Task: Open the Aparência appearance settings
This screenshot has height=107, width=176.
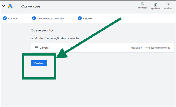Action: [155, 6]
